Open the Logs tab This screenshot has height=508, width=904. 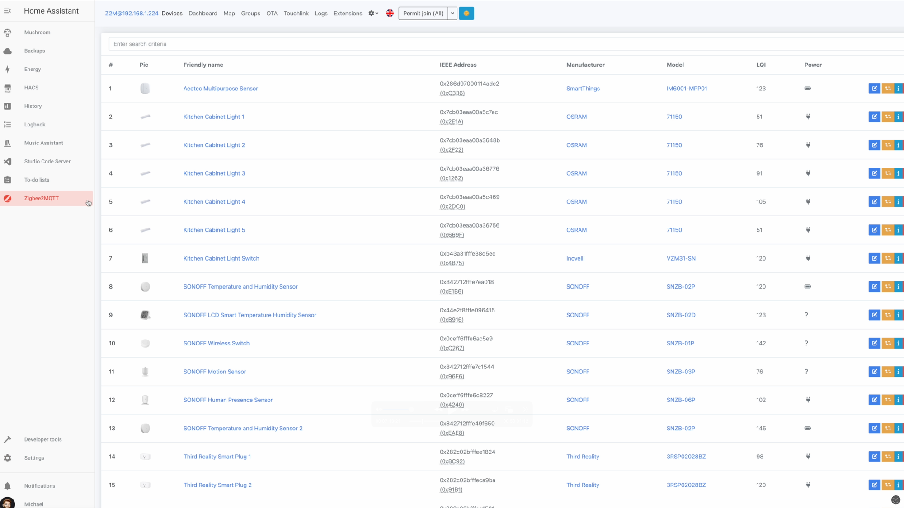tap(321, 14)
